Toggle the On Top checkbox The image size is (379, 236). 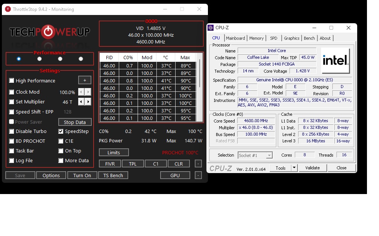tap(61, 151)
